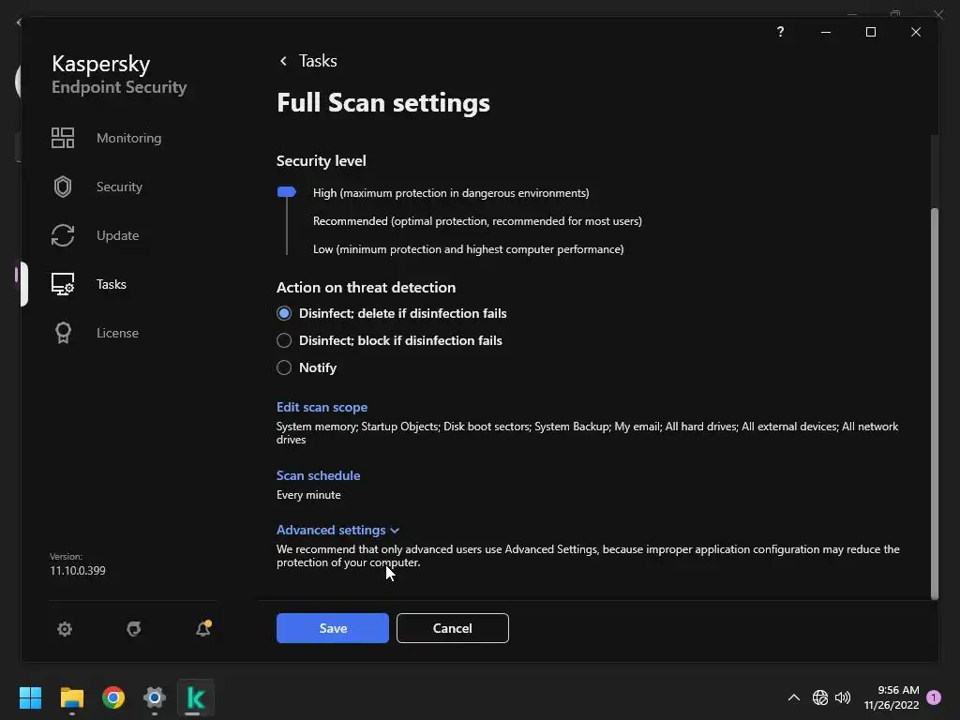Go to License menu item
The height and width of the screenshot is (720, 960).
[x=117, y=333]
